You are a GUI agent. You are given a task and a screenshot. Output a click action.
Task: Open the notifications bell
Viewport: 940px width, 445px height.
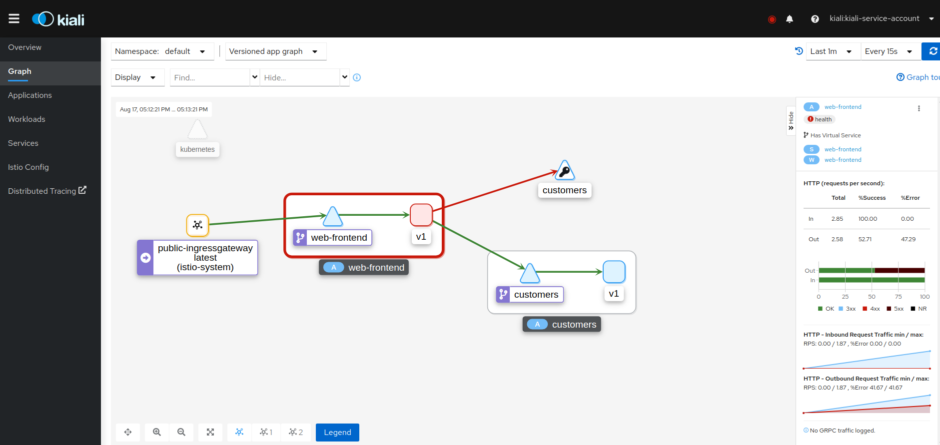(x=790, y=19)
